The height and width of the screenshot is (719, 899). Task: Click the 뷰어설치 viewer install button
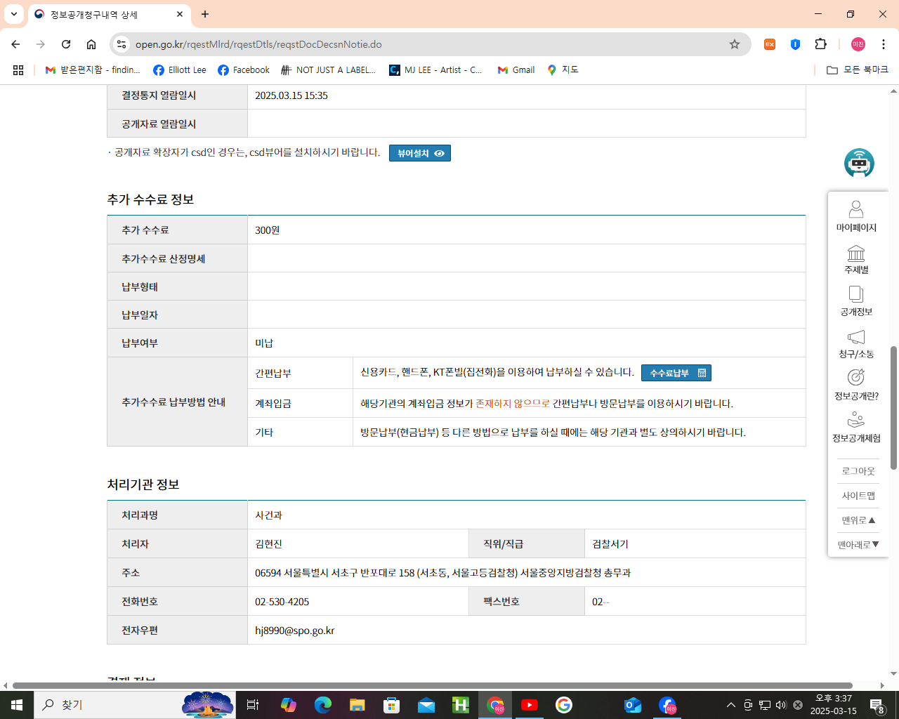(419, 152)
